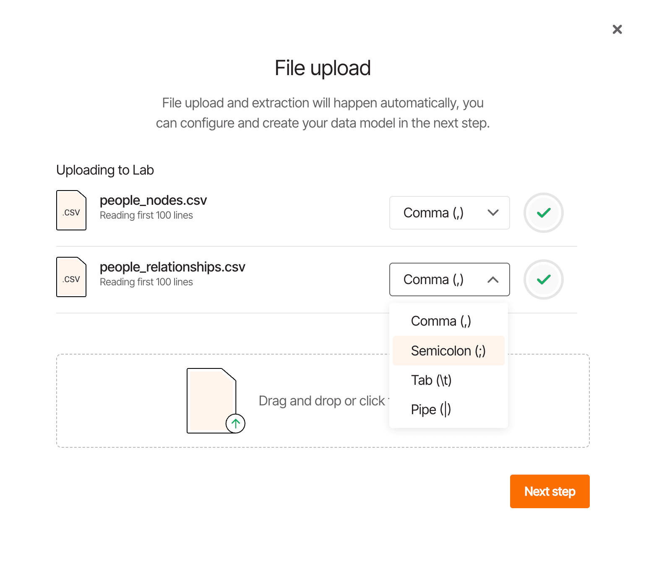Click the Next step button

point(550,491)
